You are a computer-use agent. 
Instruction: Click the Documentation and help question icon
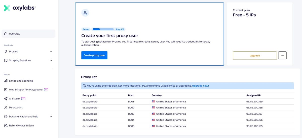6,116
